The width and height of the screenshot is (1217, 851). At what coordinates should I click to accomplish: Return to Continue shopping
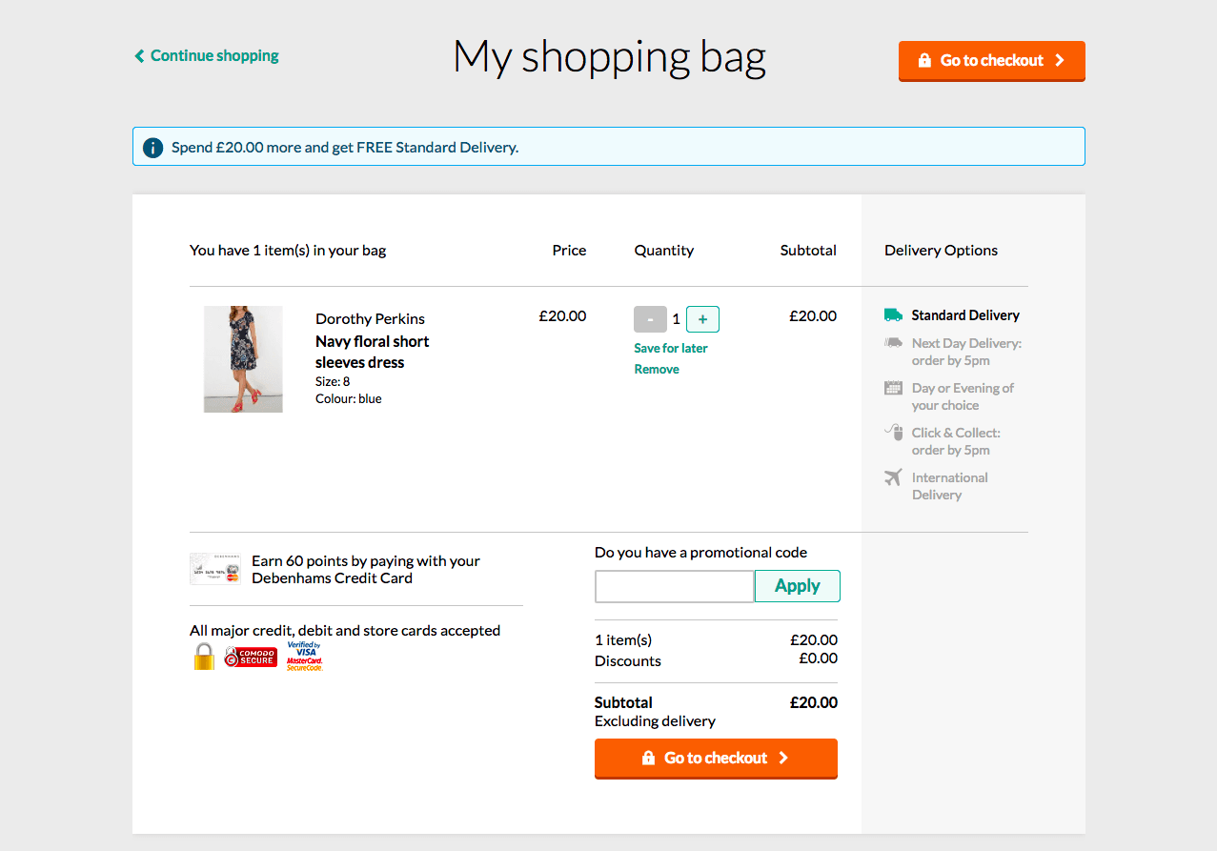(x=206, y=55)
